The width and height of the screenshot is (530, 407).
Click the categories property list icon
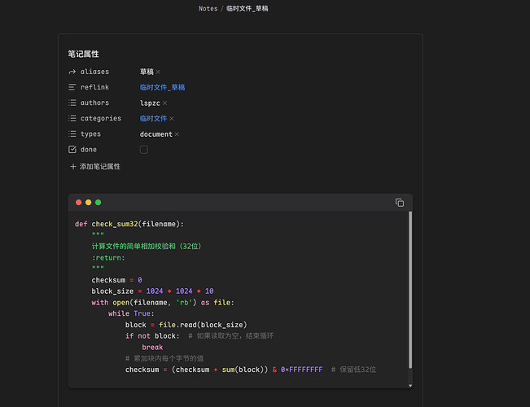(72, 118)
